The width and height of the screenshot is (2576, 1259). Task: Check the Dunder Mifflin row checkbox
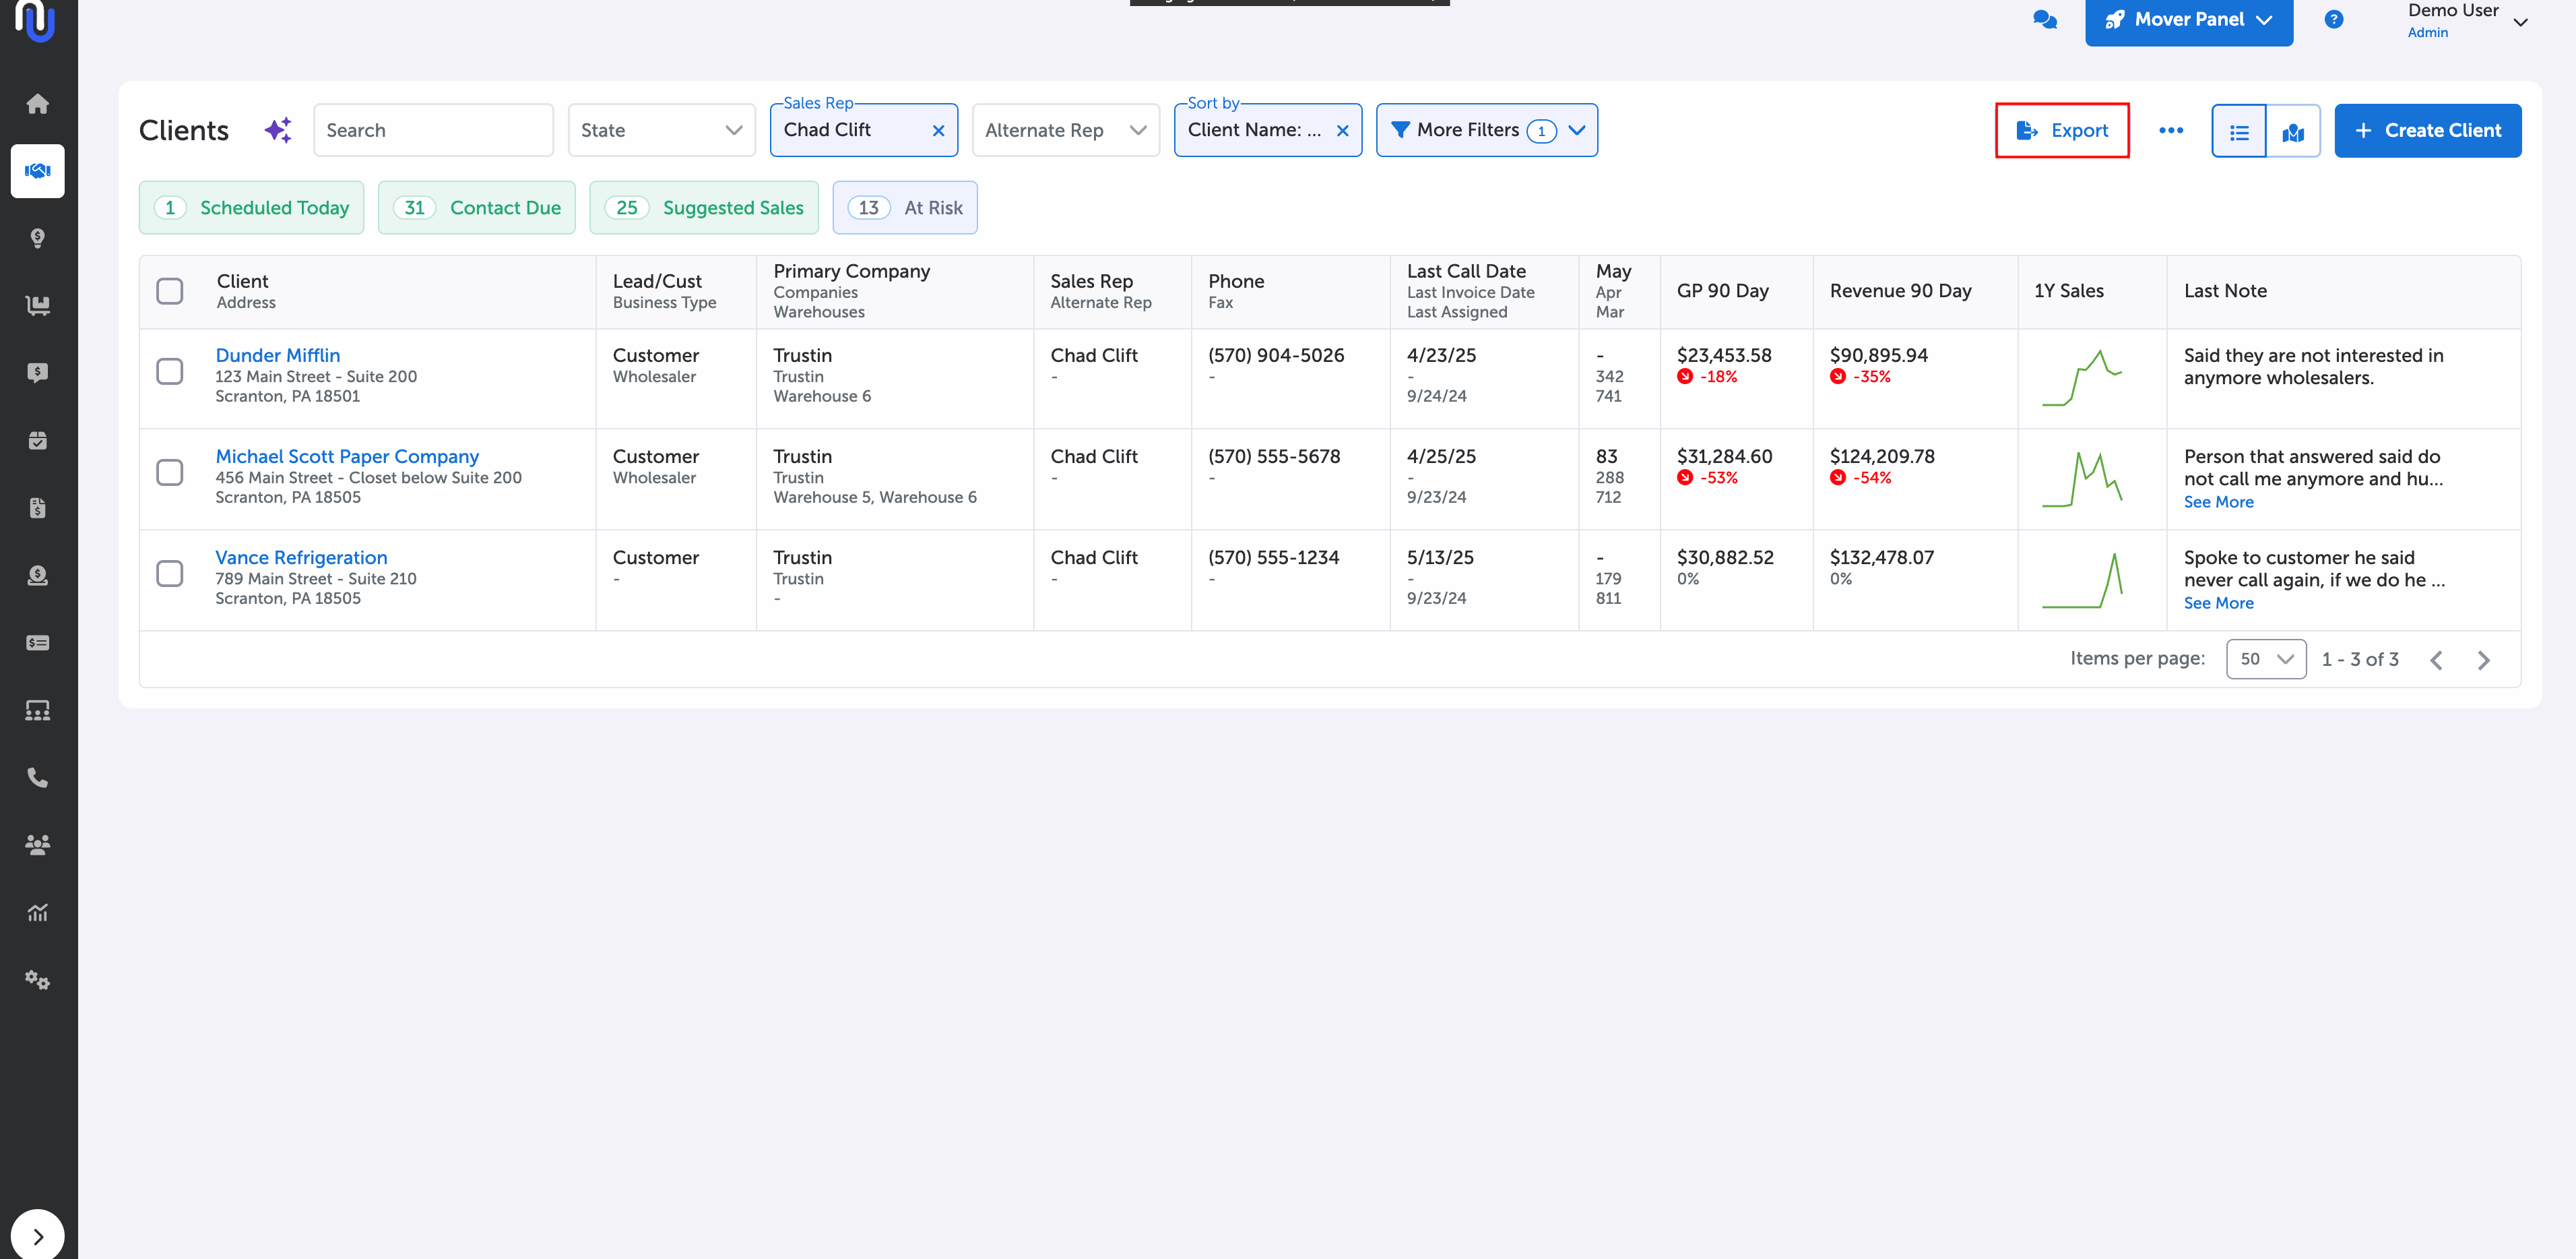[x=169, y=371]
